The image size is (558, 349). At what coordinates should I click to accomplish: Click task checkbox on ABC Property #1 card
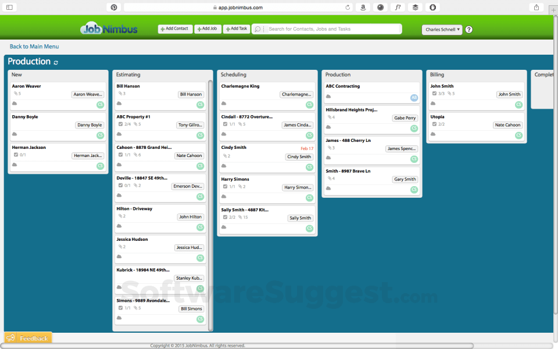click(120, 124)
